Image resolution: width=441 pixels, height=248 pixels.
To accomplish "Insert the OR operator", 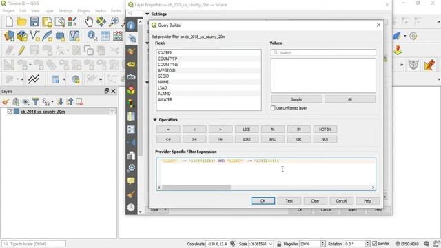I will click(299, 139).
